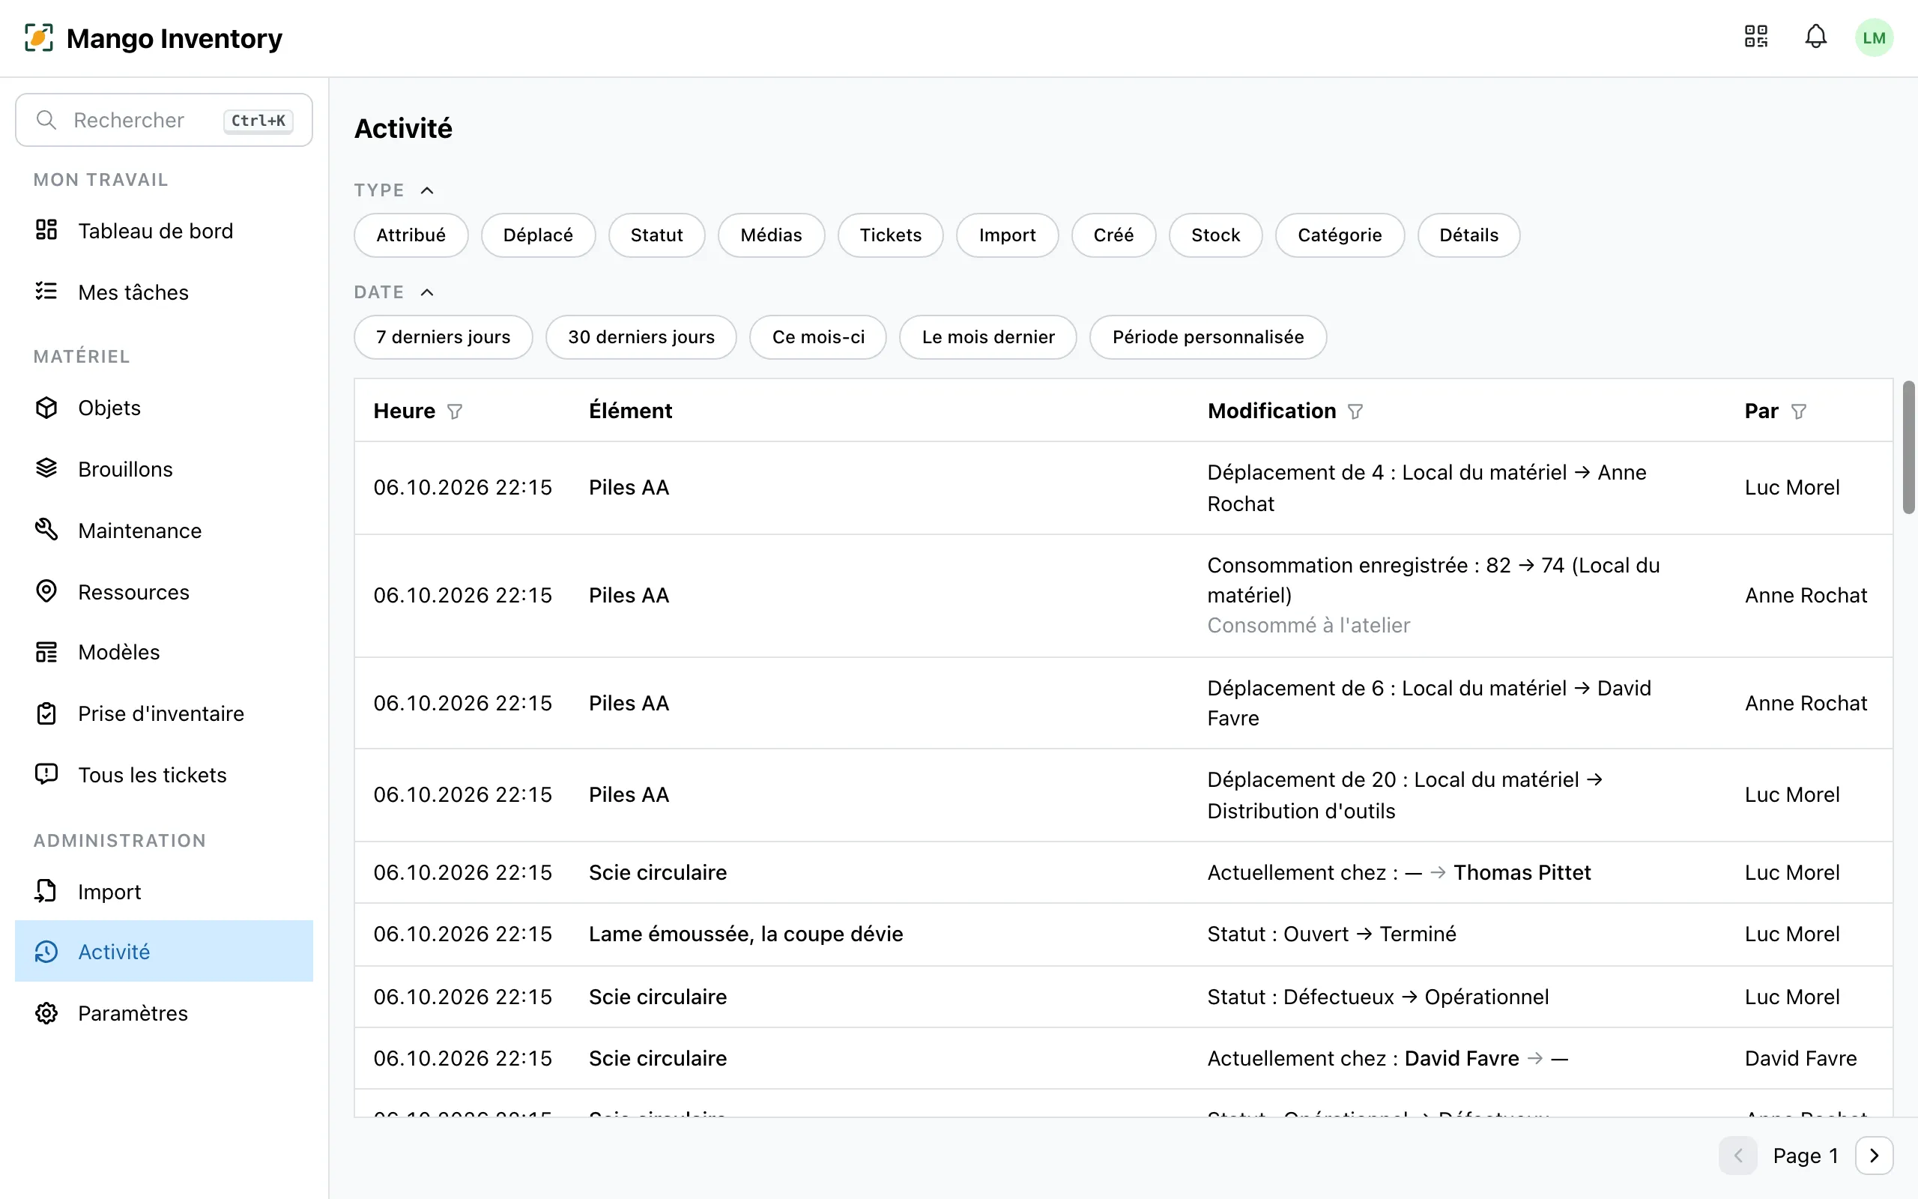Select Activité in the sidebar
1918x1199 pixels.
click(x=164, y=951)
